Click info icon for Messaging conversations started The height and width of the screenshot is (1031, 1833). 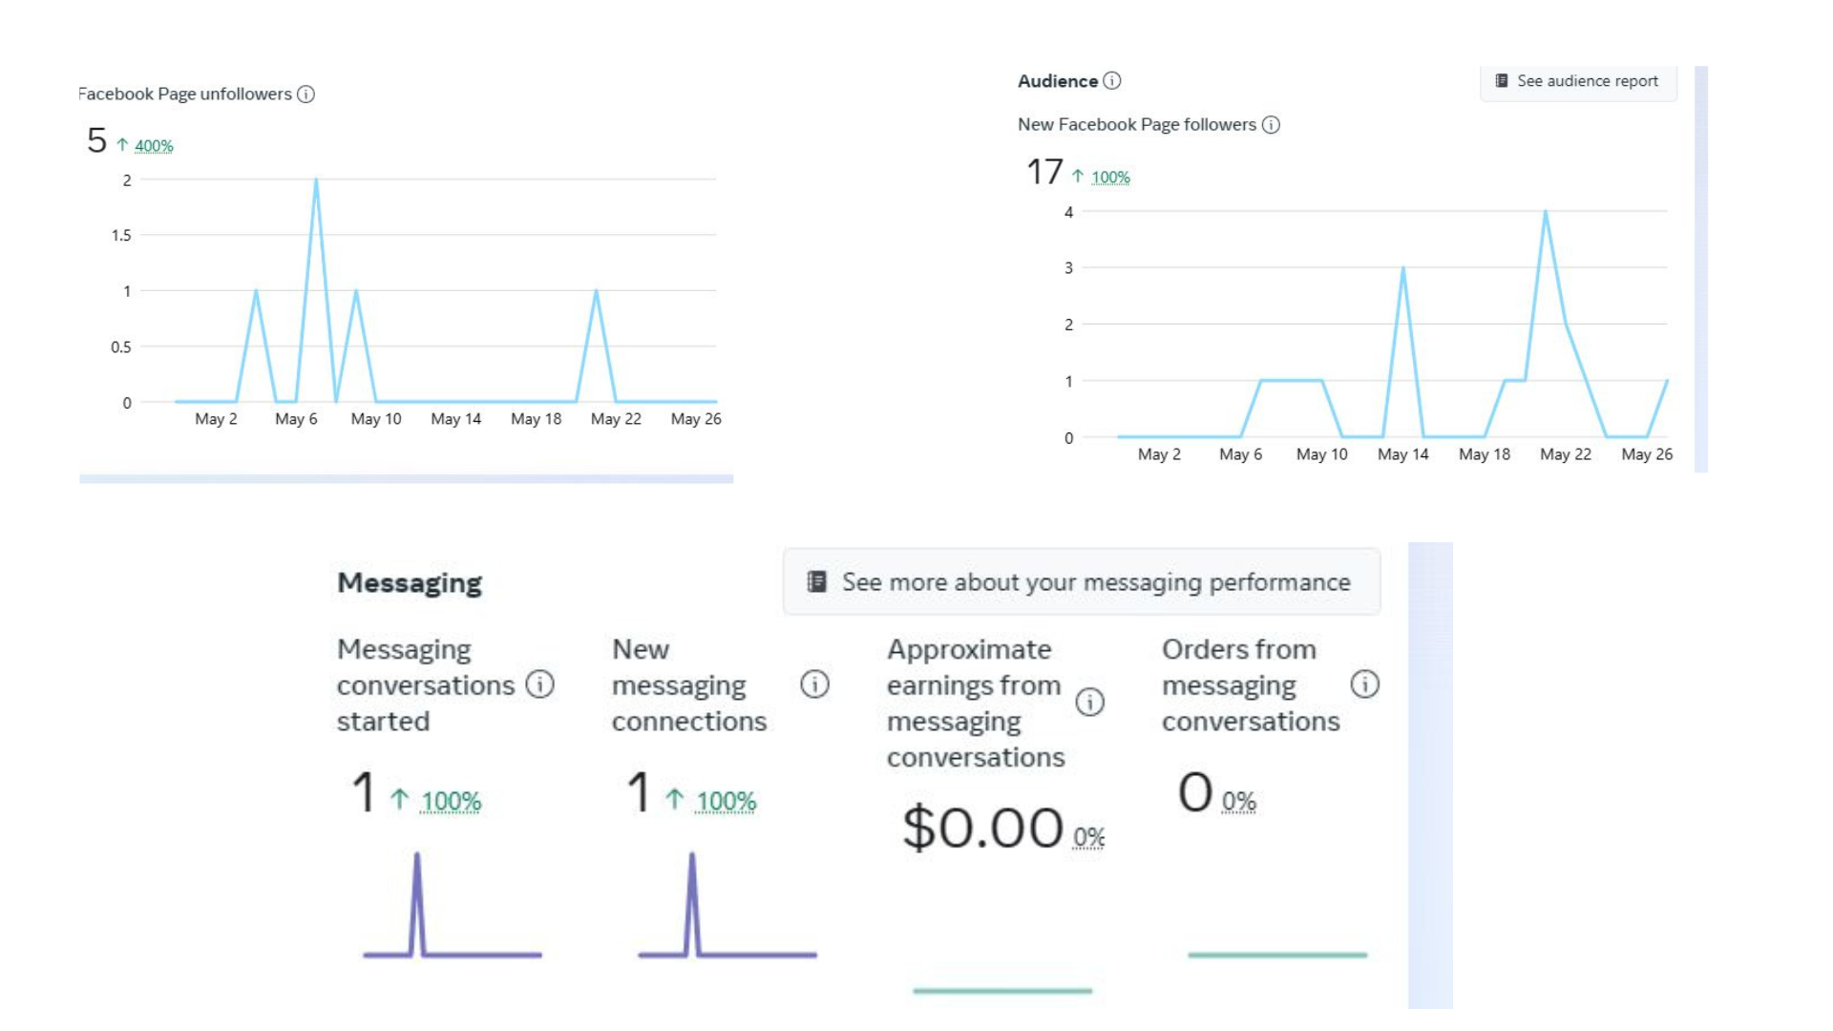coord(539,684)
